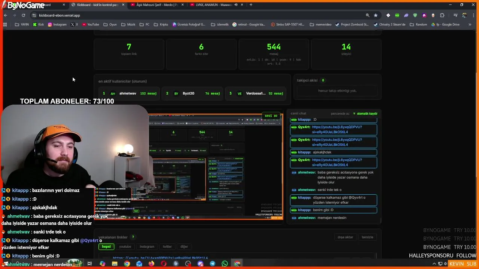Open the PC bookmark folder
Viewport: 479px width, 269px height.
[x=144, y=25]
